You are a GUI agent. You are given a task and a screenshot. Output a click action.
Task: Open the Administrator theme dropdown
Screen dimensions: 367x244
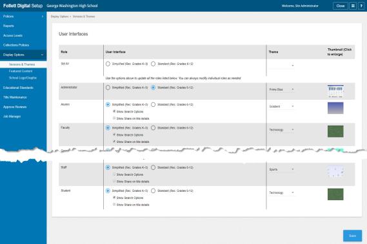(x=281, y=89)
